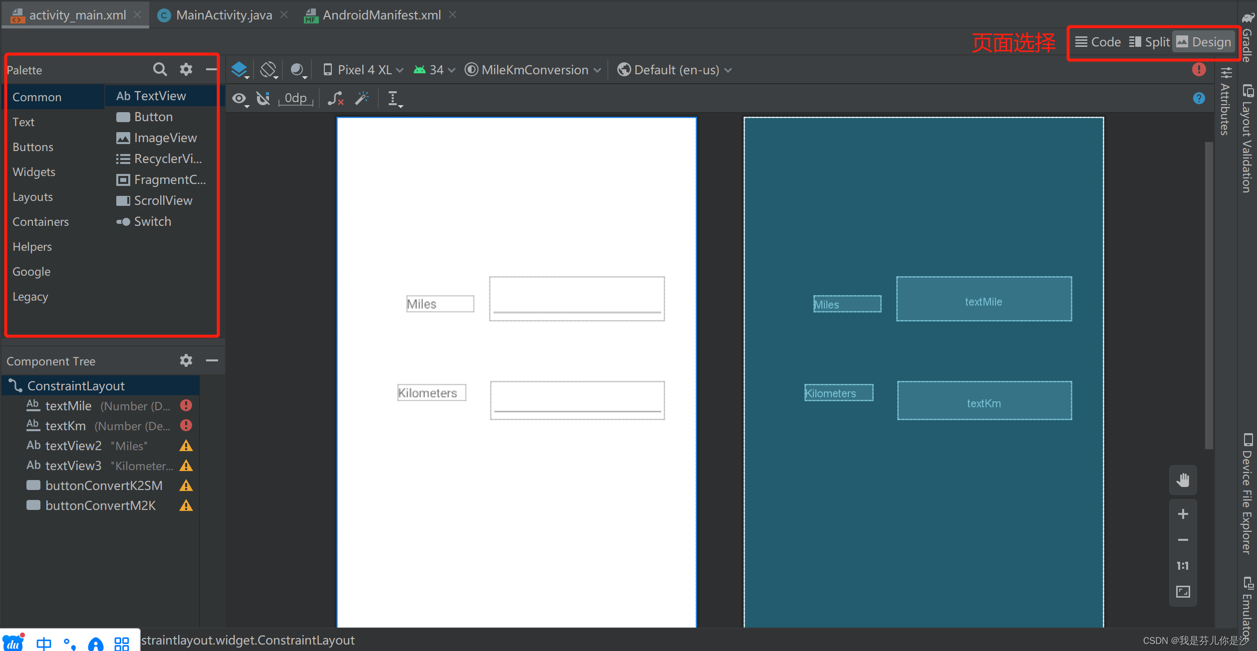Select buttonConvertM2K in Component Tree
The width and height of the screenshot is (1257, 651).
tap(100, 505)
